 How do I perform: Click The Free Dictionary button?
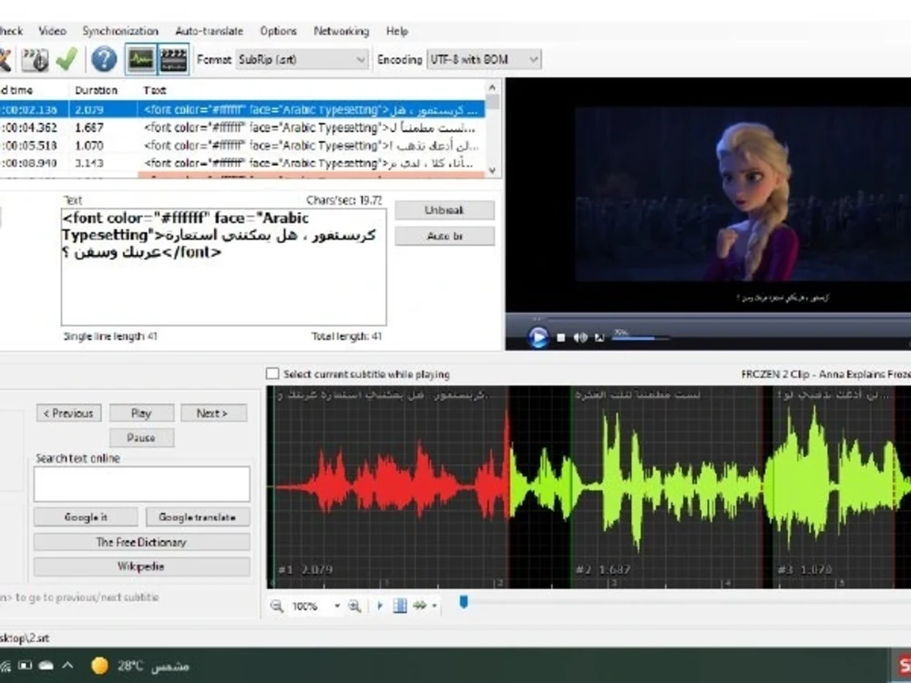[x=142, y=542]
